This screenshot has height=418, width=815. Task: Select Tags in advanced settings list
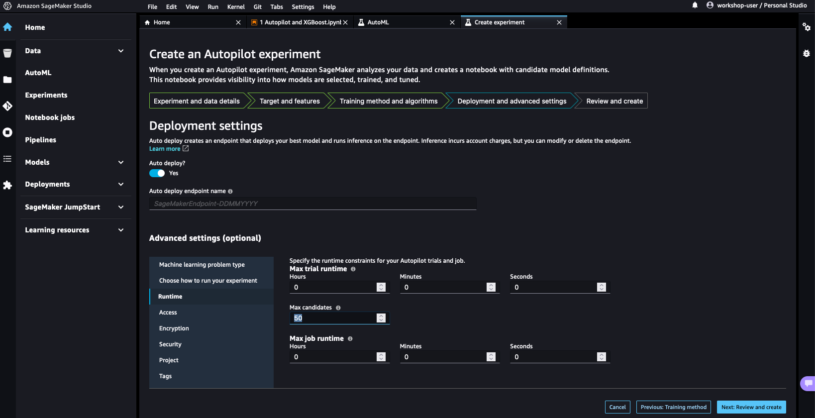211,376
